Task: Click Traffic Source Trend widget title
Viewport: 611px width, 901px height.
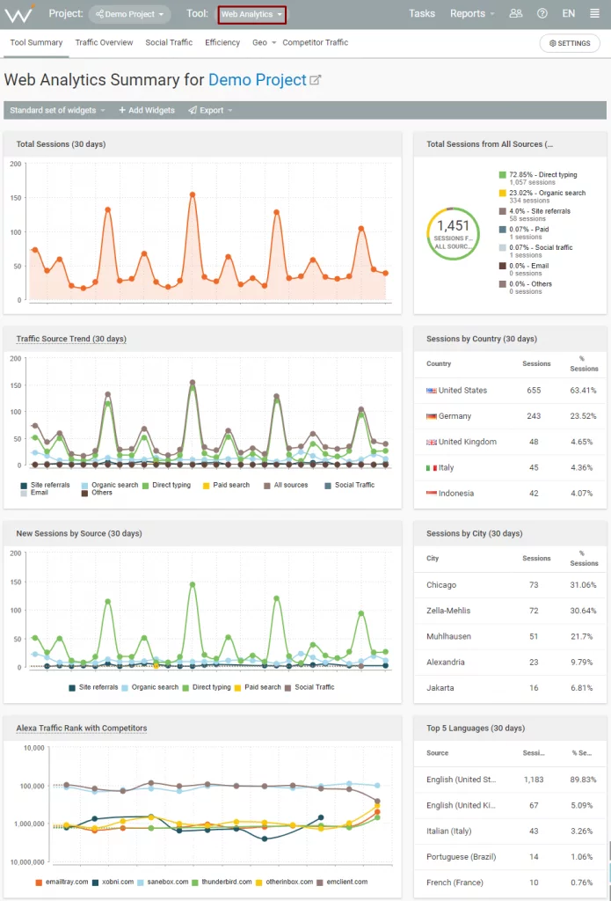Action: click(71, 339)
